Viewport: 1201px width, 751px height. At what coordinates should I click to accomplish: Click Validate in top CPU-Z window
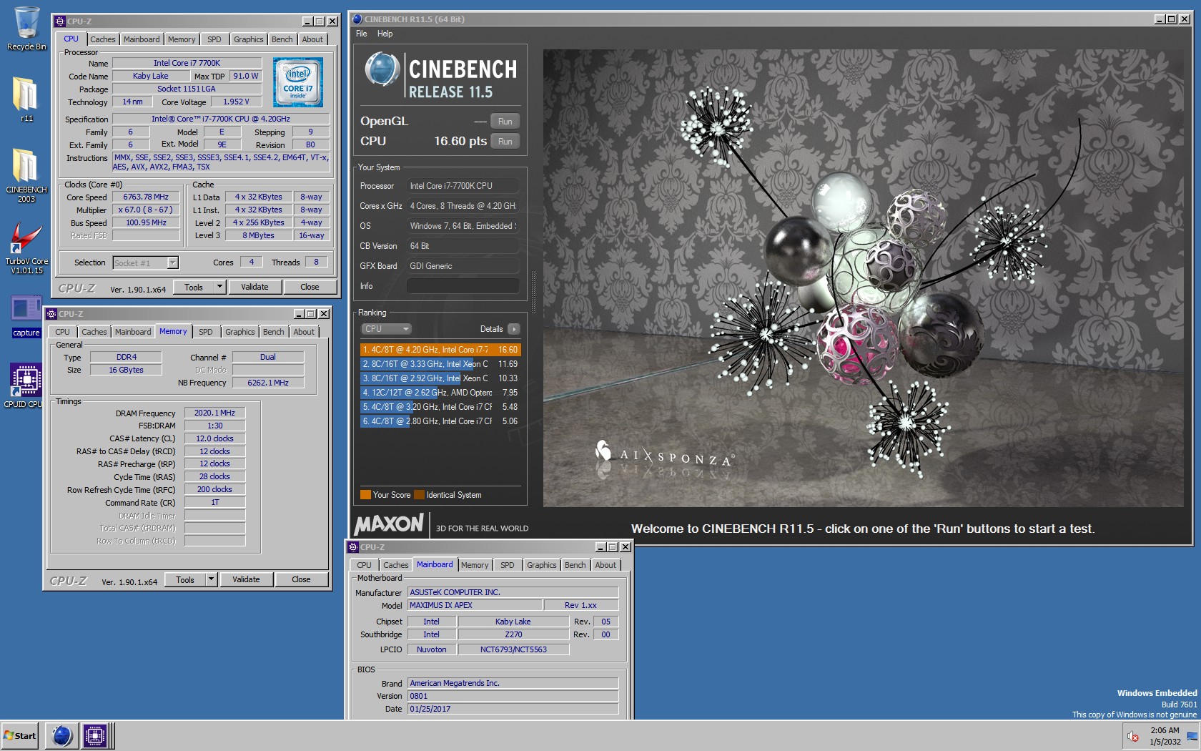254,287
